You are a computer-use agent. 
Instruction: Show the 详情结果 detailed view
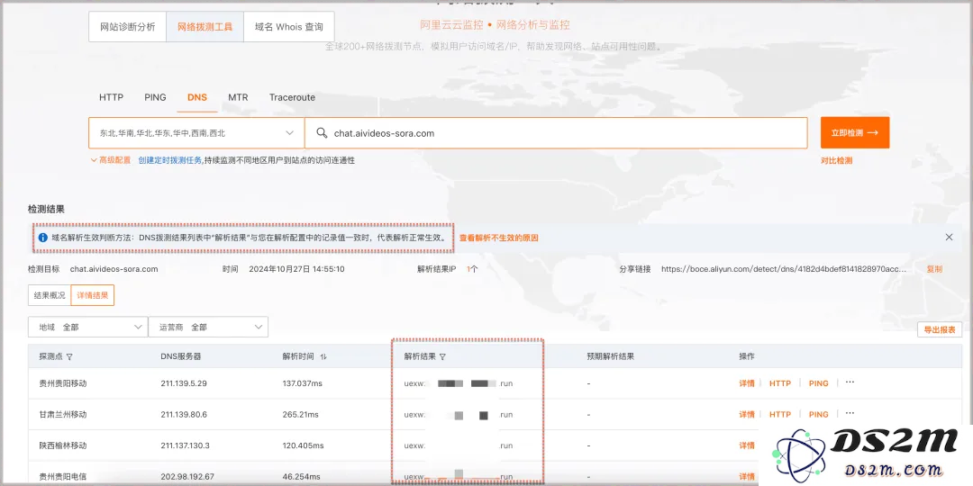coord(93,296)
